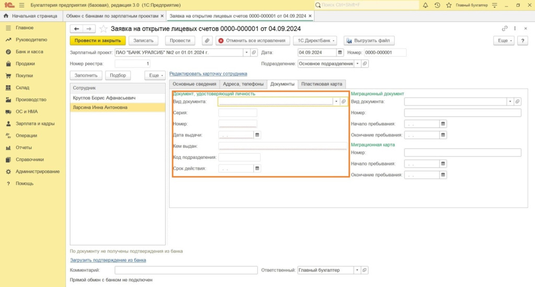Mark document as favorite with star icon
This screenshot has height=287, width=535.
(x=103, y=29)
